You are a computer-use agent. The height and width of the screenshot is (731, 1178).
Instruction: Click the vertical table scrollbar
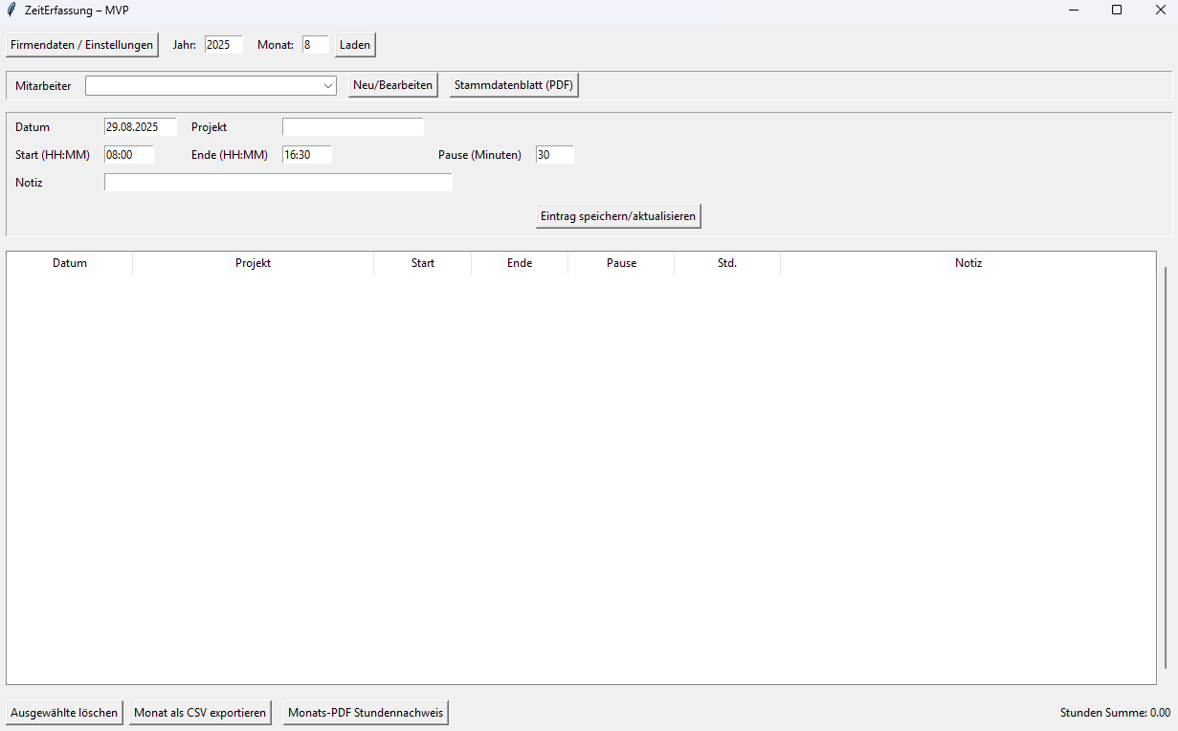coord(1166,468)
